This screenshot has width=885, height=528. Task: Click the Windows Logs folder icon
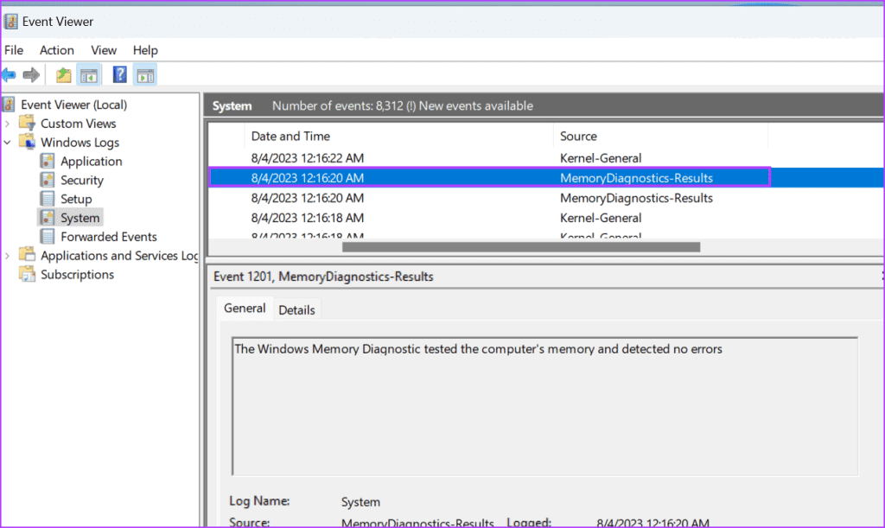point(27,142)
